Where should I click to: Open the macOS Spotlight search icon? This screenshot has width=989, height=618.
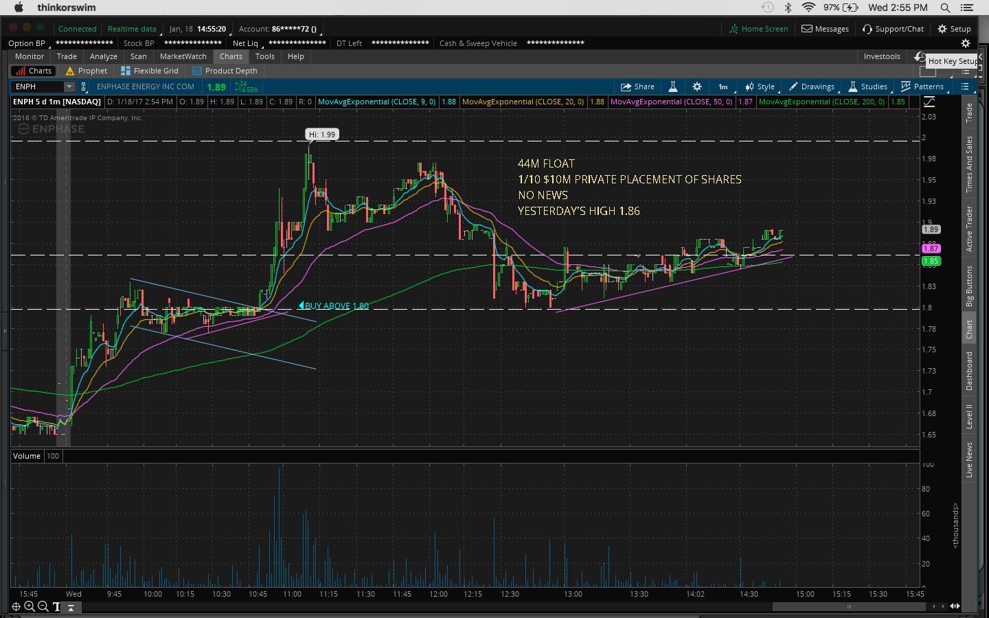[x=945, y=8]
